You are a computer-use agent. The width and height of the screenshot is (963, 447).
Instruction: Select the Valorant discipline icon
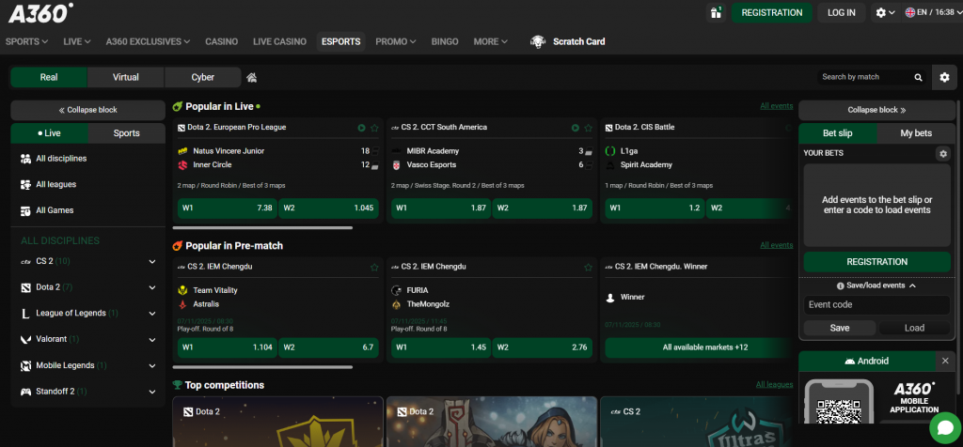[x=25, y=339]
